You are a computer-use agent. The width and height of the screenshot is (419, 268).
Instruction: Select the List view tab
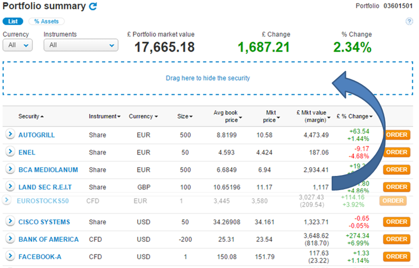tap(13, 21)
